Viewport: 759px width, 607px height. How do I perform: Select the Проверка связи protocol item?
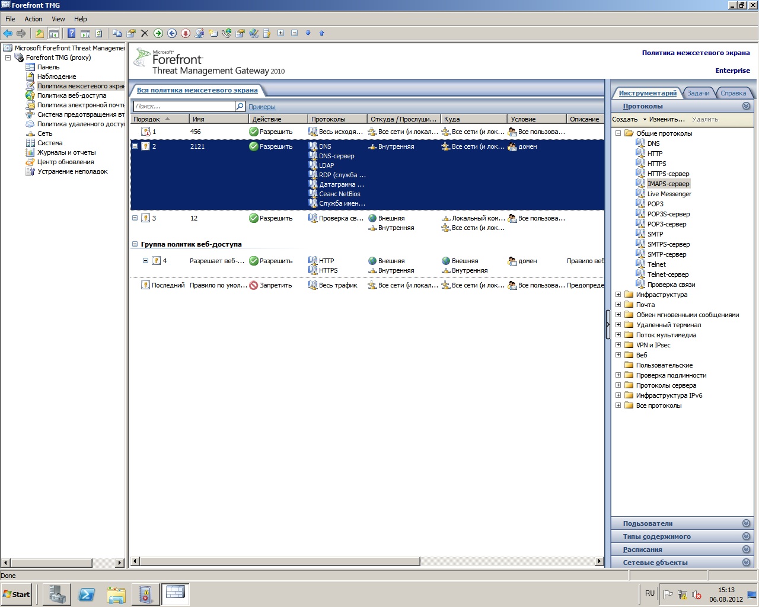coord(671,285)
